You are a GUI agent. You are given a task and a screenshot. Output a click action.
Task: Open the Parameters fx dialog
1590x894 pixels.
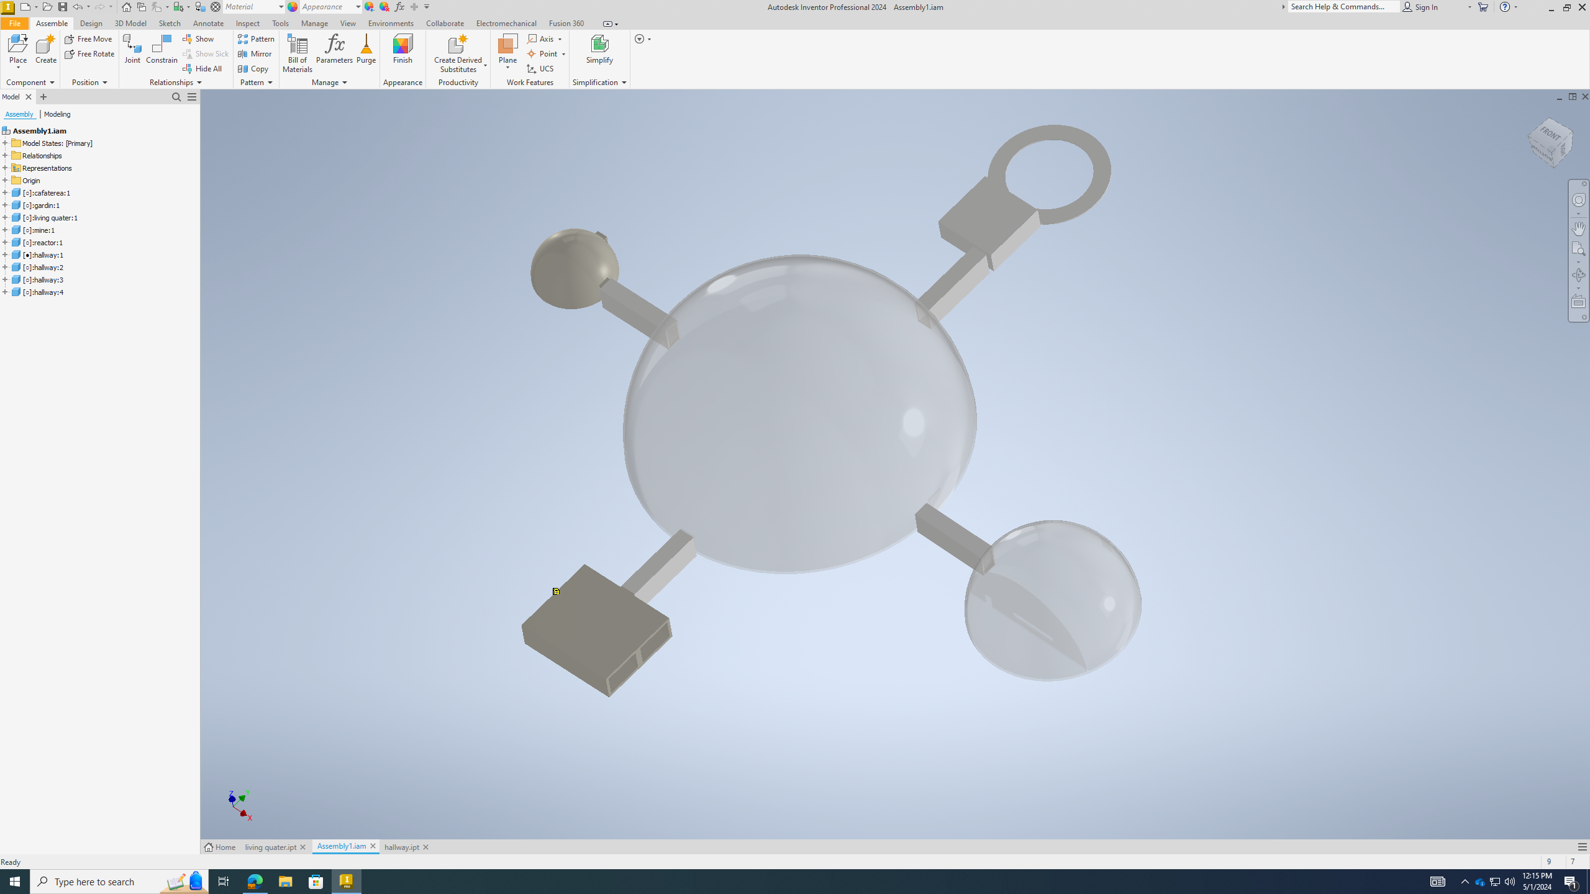coord(334,49)
